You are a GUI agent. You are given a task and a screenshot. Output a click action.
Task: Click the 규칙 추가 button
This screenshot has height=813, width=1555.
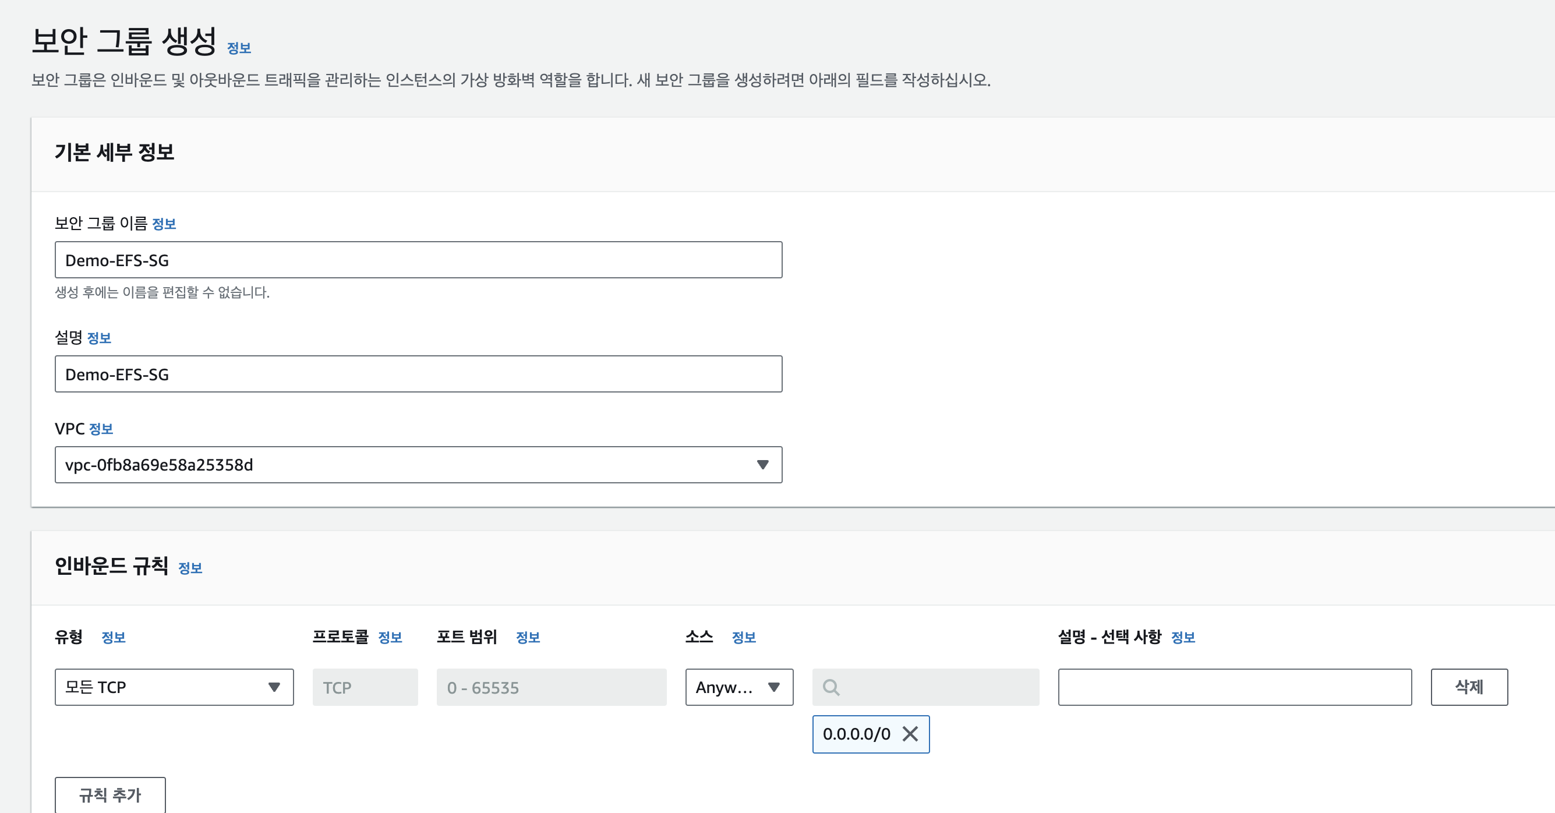110,795
